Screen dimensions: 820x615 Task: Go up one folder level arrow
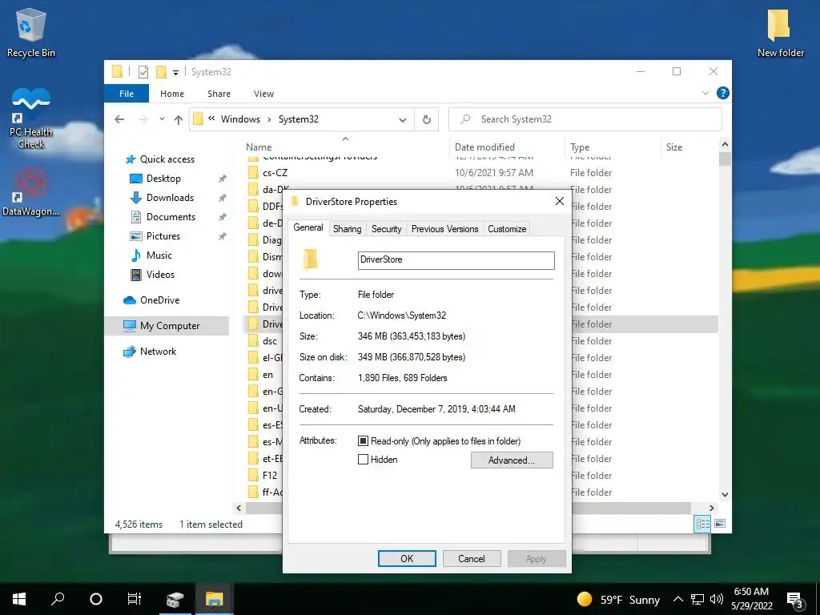click(179, 119)
